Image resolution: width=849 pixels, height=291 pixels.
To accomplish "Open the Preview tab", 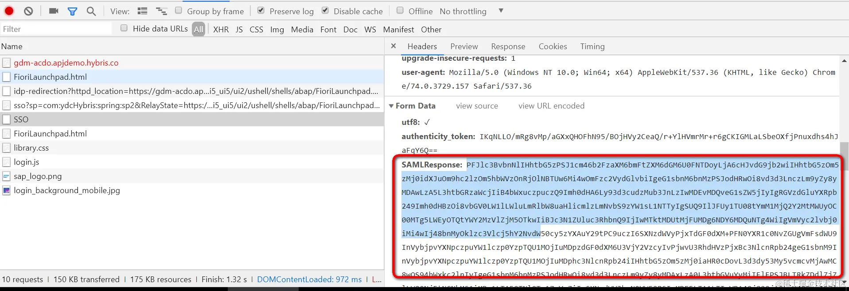I will point(464,46).
